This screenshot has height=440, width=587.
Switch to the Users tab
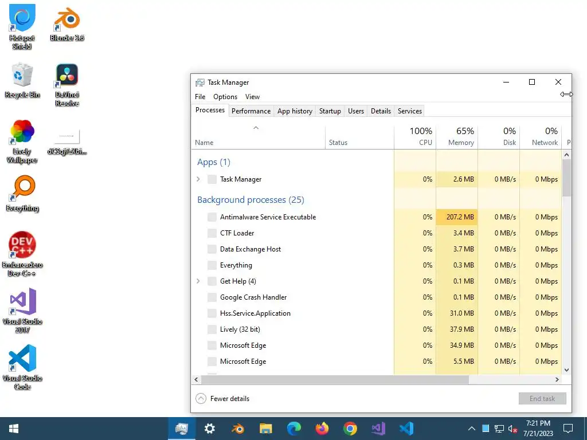pos(355,111)
